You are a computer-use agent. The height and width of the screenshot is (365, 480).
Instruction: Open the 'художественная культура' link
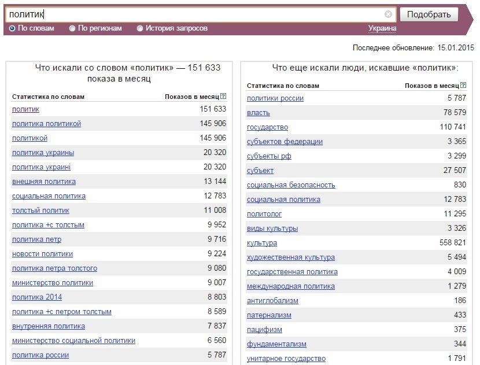291,257
